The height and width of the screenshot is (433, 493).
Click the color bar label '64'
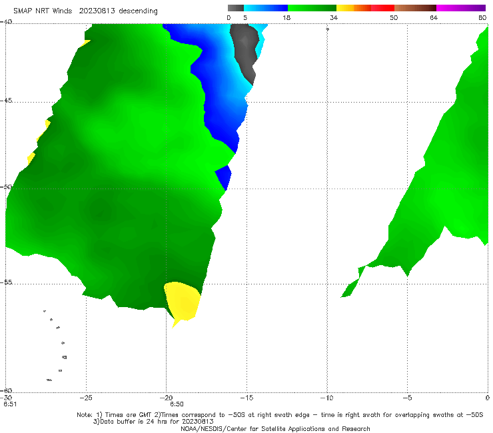(434, 17)
